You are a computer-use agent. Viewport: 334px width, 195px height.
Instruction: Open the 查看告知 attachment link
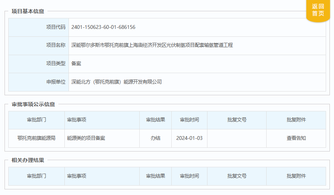(296, 138)
